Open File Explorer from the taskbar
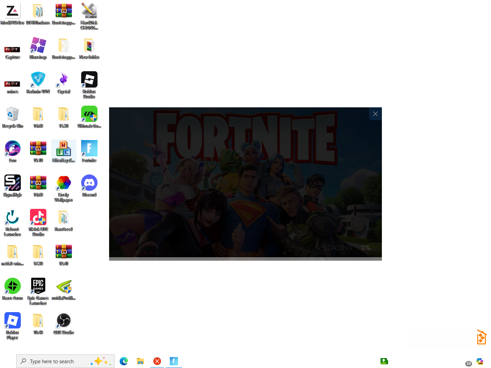Screen dimensions: 491x368 [140, 361]
